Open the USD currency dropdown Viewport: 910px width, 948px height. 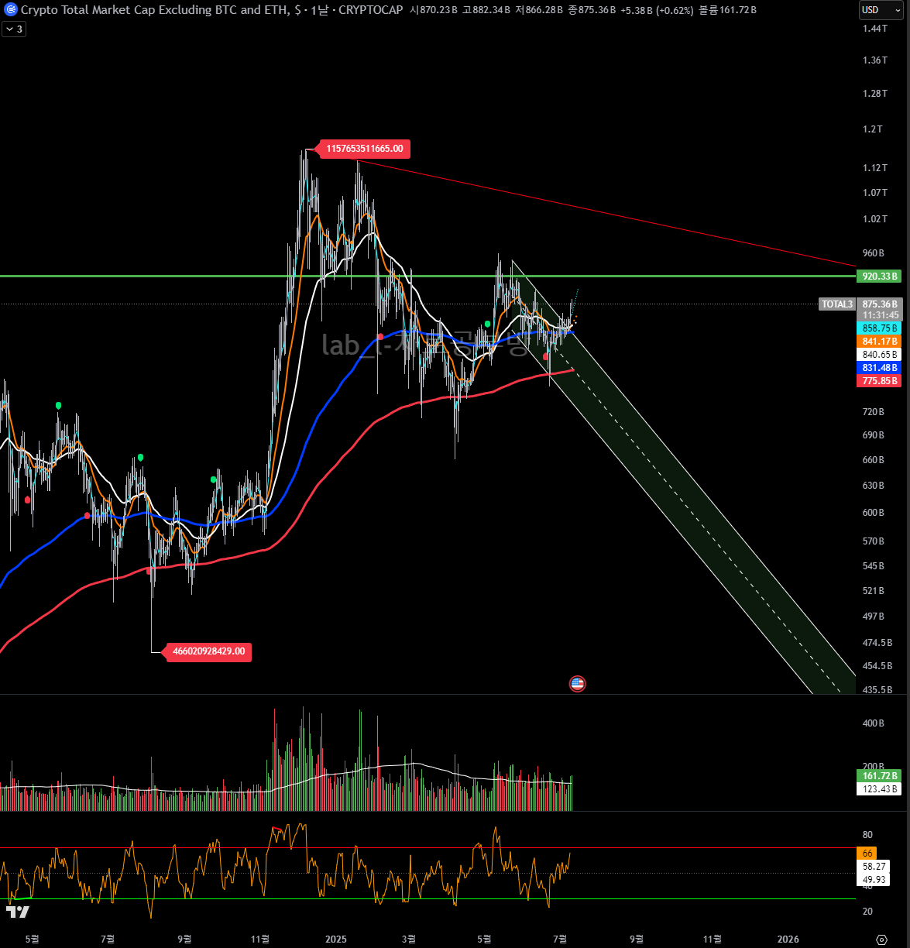coord(880,10)
